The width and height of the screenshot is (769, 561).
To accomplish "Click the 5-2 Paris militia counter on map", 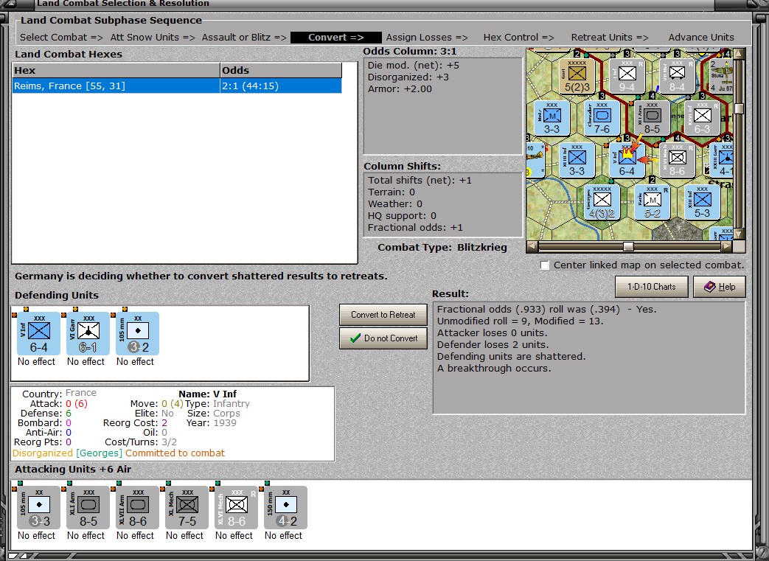I will [x=652, y=202].
